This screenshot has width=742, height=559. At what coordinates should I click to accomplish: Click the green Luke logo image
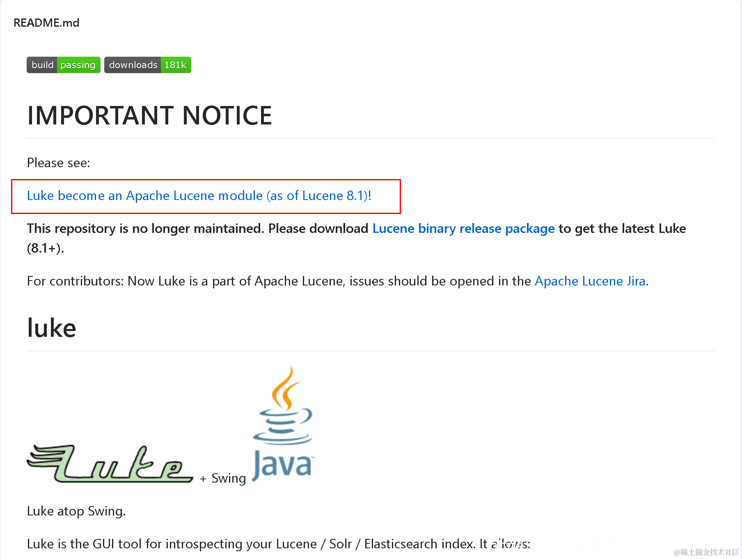[x=110, y=463]
